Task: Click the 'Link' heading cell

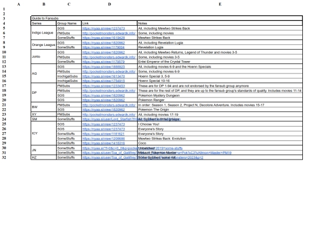Action: pyautogui.click(x=109, y=23)
